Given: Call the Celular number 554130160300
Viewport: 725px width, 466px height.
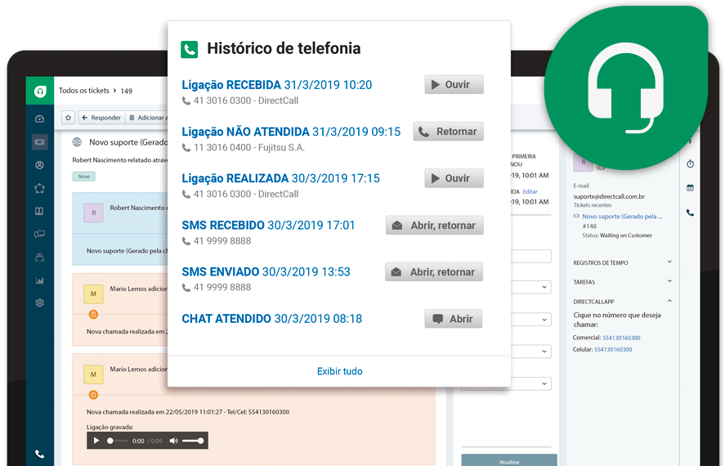Looking at the screenshot, I should coord(613,350).
